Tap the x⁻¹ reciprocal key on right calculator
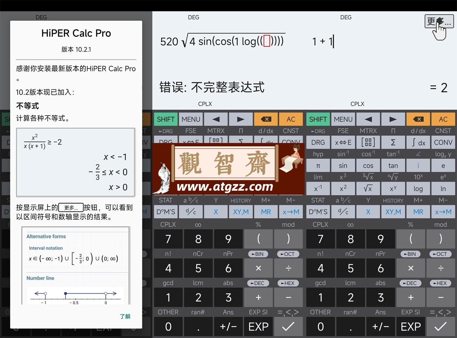The width and height of the screenshot is (457, 338). [x=318, y=189]
